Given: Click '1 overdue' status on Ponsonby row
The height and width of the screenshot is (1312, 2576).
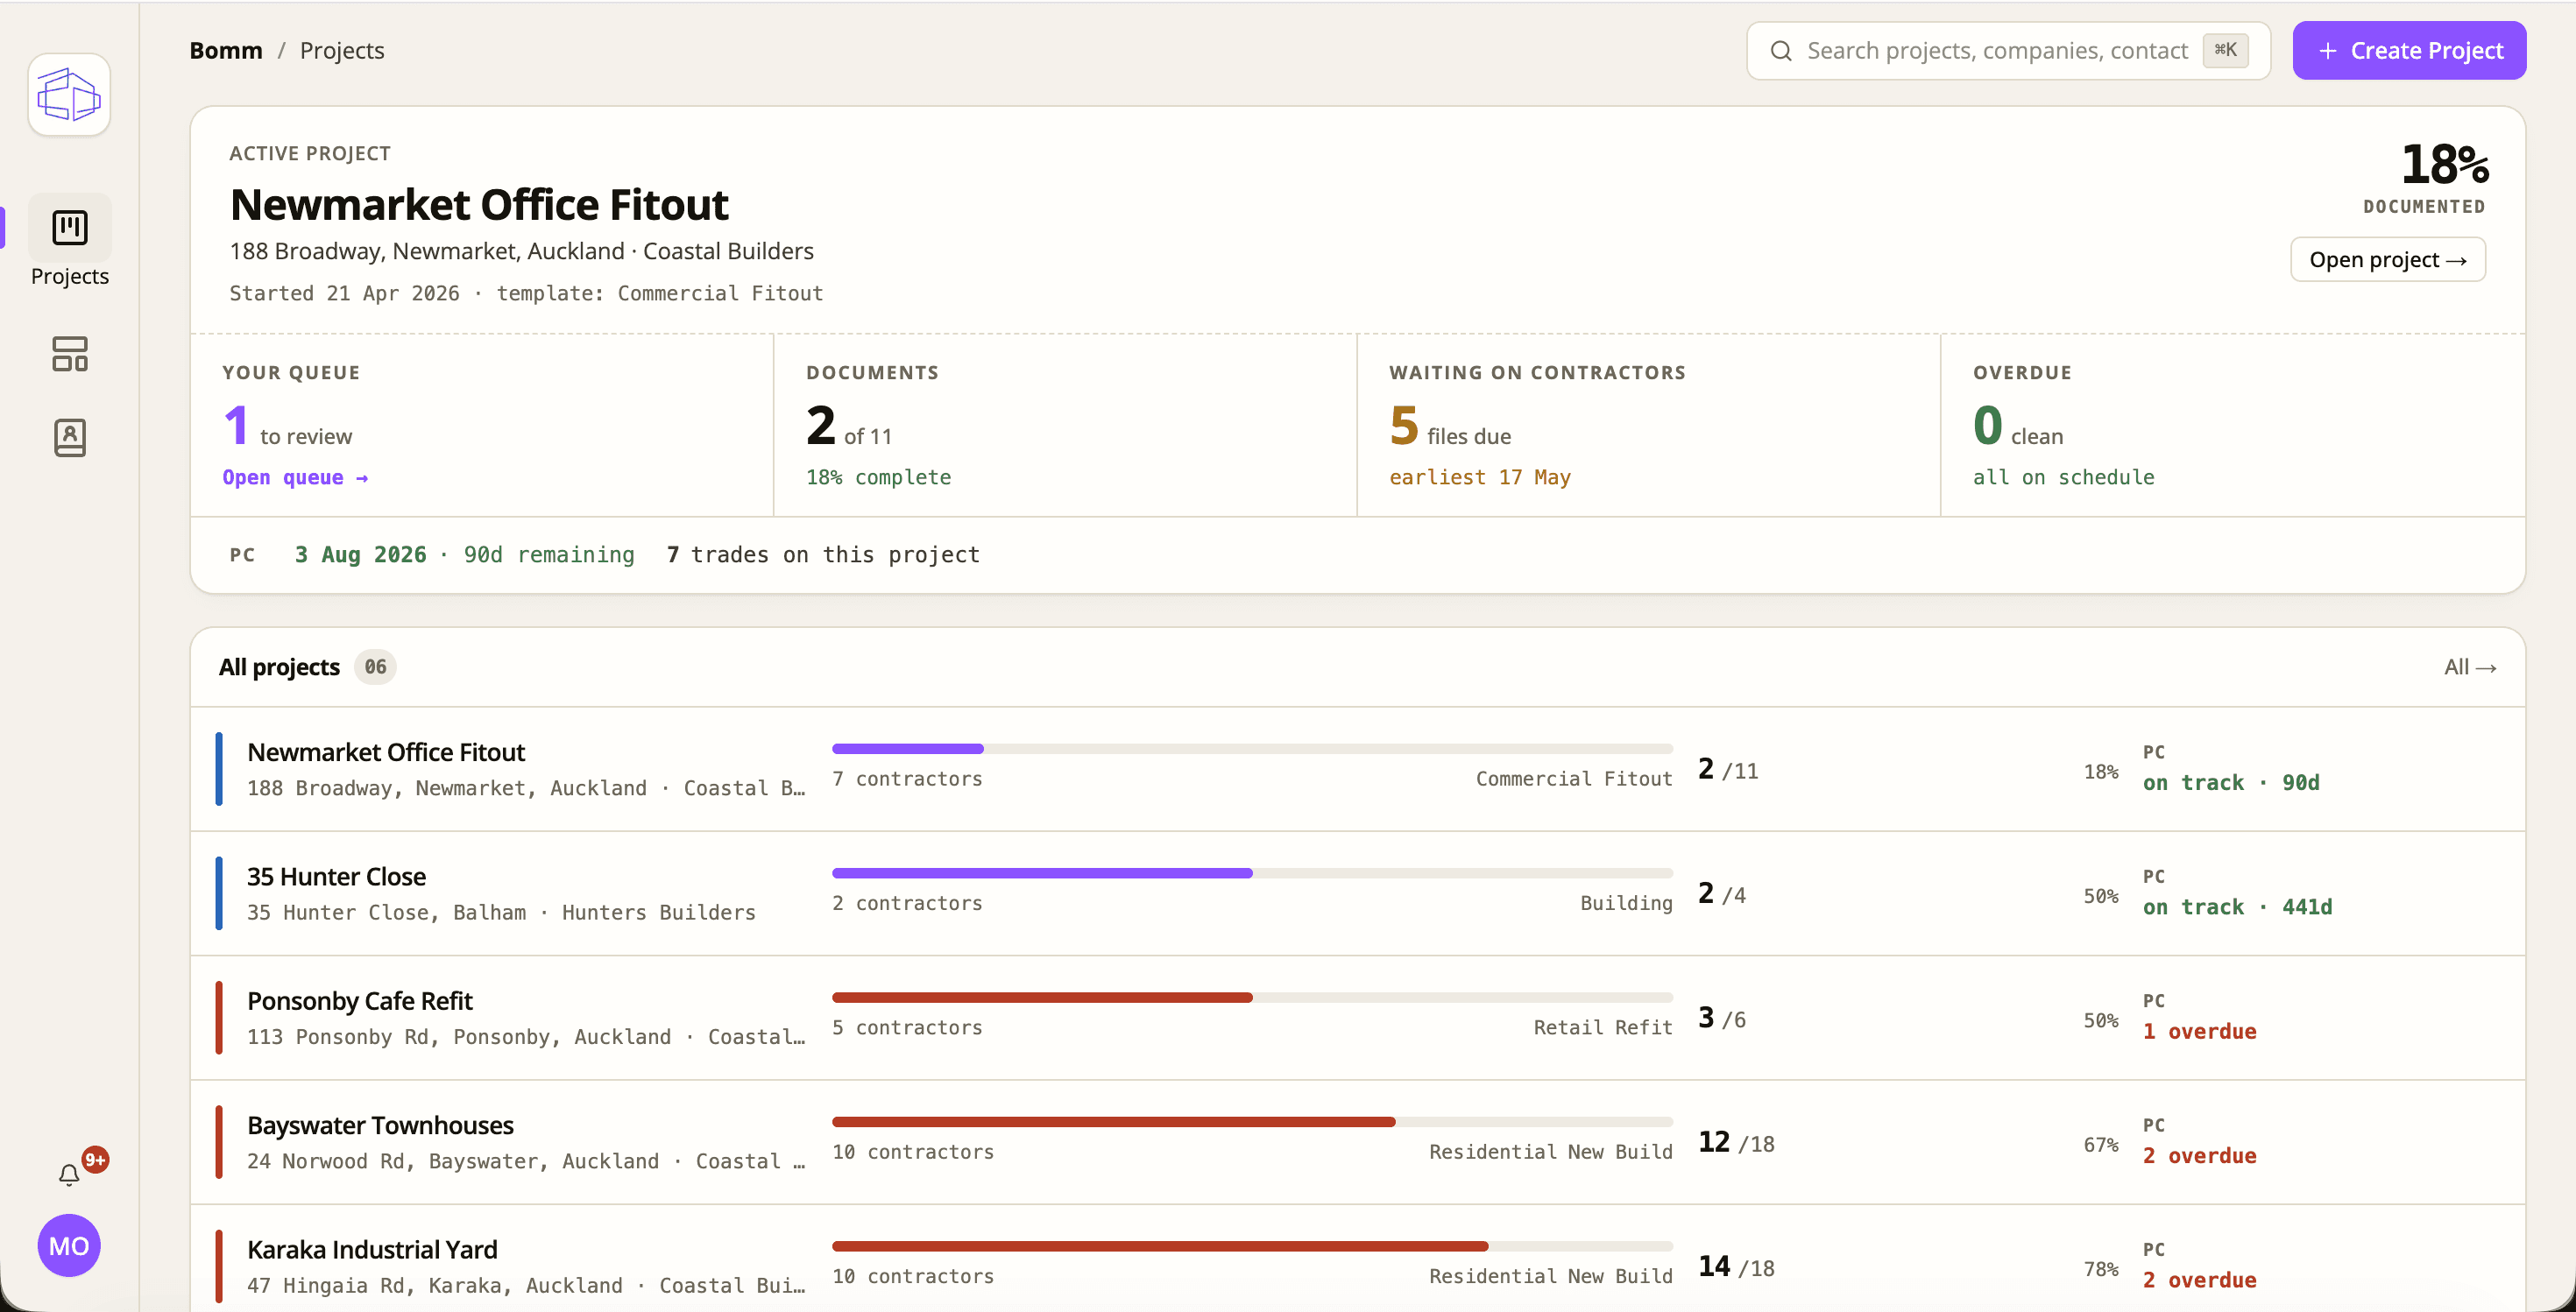Looking at the screenshot, I should 2199,1031.
